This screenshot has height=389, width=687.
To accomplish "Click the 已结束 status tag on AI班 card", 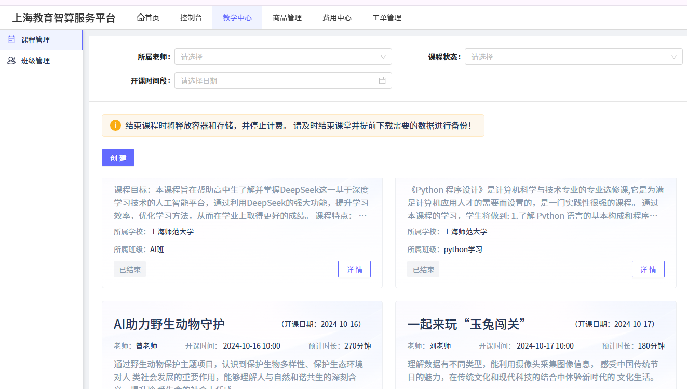I will tap(130, 270).
